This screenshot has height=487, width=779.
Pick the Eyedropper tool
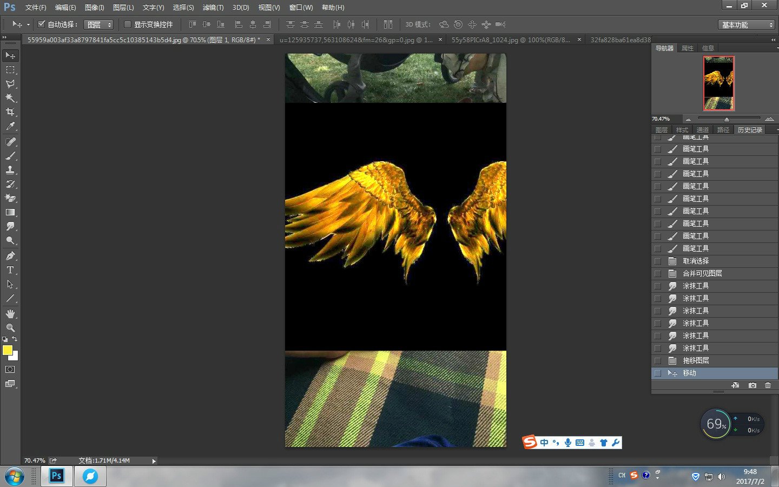(x=10, y=126)
